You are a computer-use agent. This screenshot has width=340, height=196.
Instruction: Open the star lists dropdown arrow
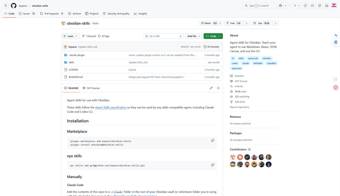pos(275,23)
